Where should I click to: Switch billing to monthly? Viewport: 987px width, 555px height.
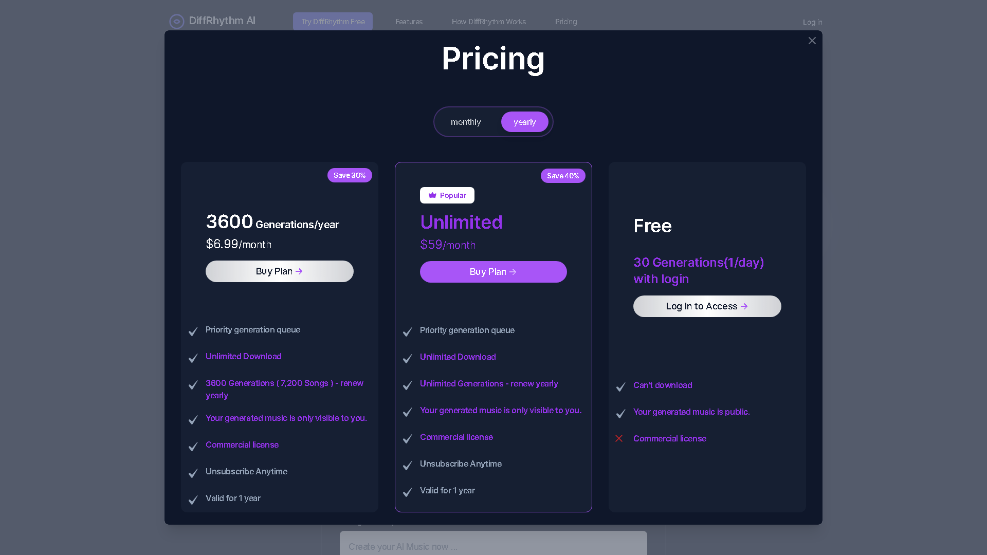coord(466,122)
